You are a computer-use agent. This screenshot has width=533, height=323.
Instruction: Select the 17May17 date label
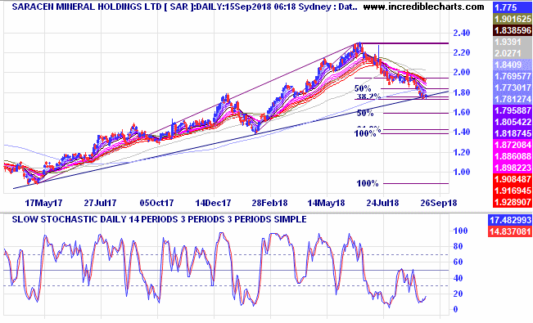(x=44, y=203)
